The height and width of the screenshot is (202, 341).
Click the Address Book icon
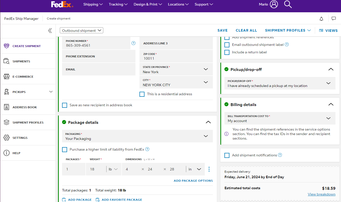7,107
